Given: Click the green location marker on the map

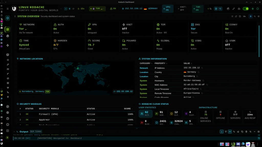Looking at the screenshot, I should click(78, 68).
